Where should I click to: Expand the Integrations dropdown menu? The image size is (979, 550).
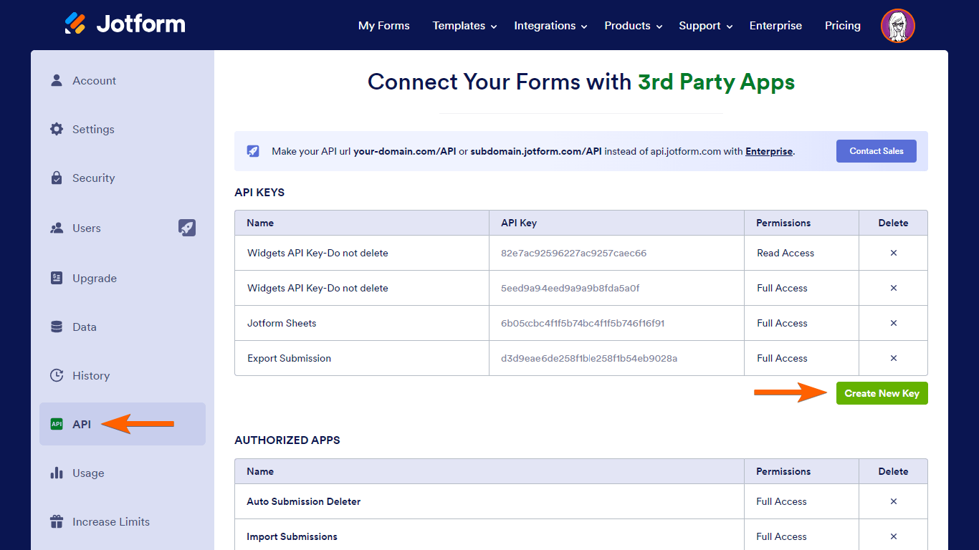pos(550,26)
